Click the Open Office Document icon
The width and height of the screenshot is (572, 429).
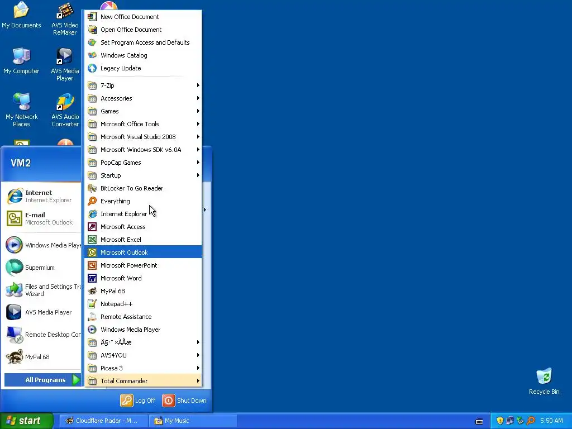pos(92,29)
